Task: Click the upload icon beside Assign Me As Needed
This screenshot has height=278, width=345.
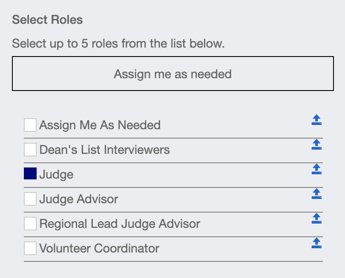Action: click(x=316, y=120)
